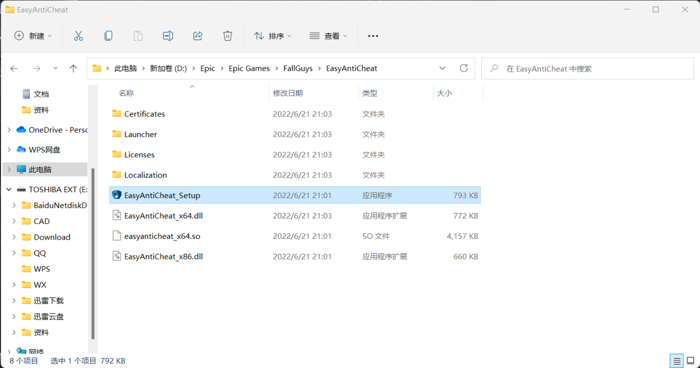Viewport: 700px width, 368px height.
Task: Click the Paste toolbar icon
Action: pyautogui.click(x=138, y=36)
